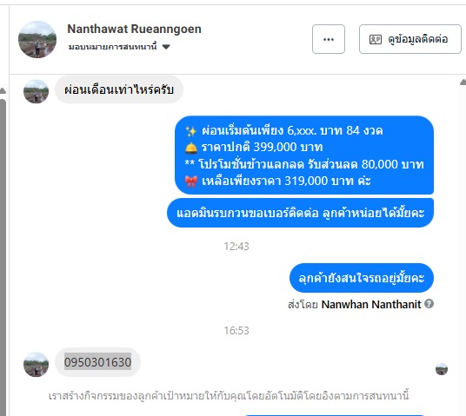Open Nanthawat Rueanngoen's large profile picture
This screenshot has width=466, height=416.
pos(37,39)
